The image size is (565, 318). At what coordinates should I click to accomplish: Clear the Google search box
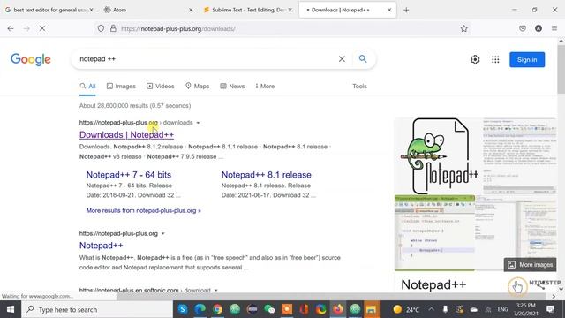point(342,59)
